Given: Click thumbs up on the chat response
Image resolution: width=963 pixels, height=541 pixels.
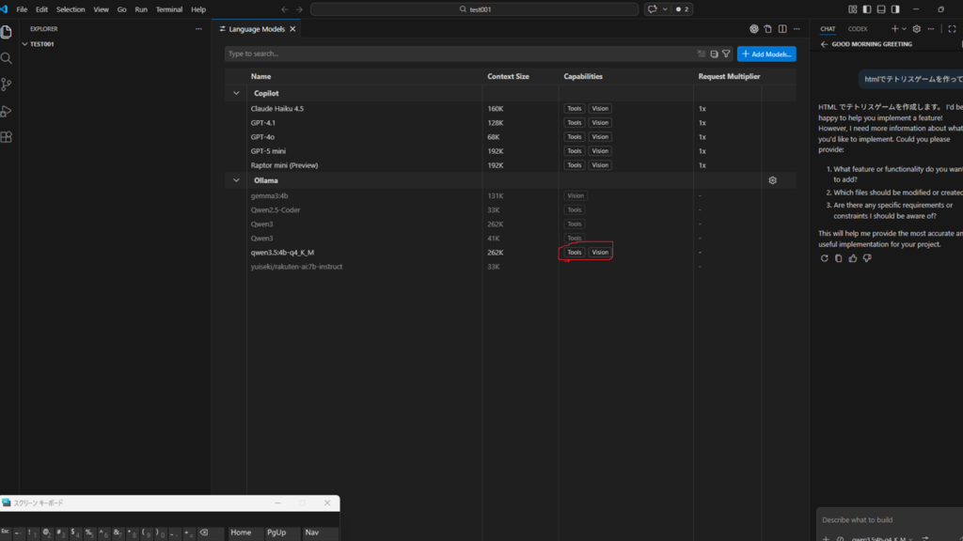Looking at the screenshot, I should tap(853, 258).
